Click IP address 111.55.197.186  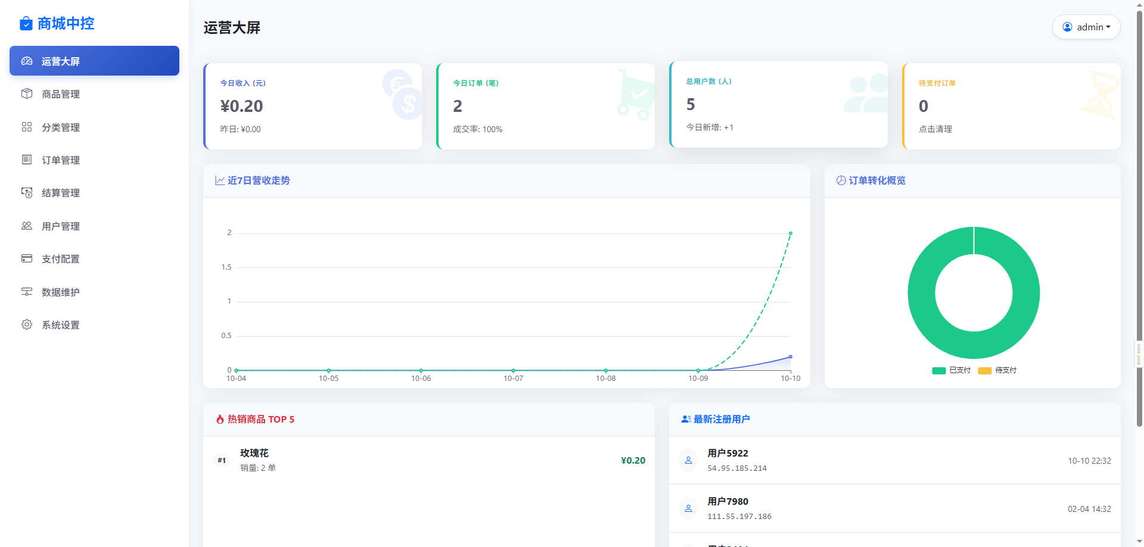click(x=739, y=516)
